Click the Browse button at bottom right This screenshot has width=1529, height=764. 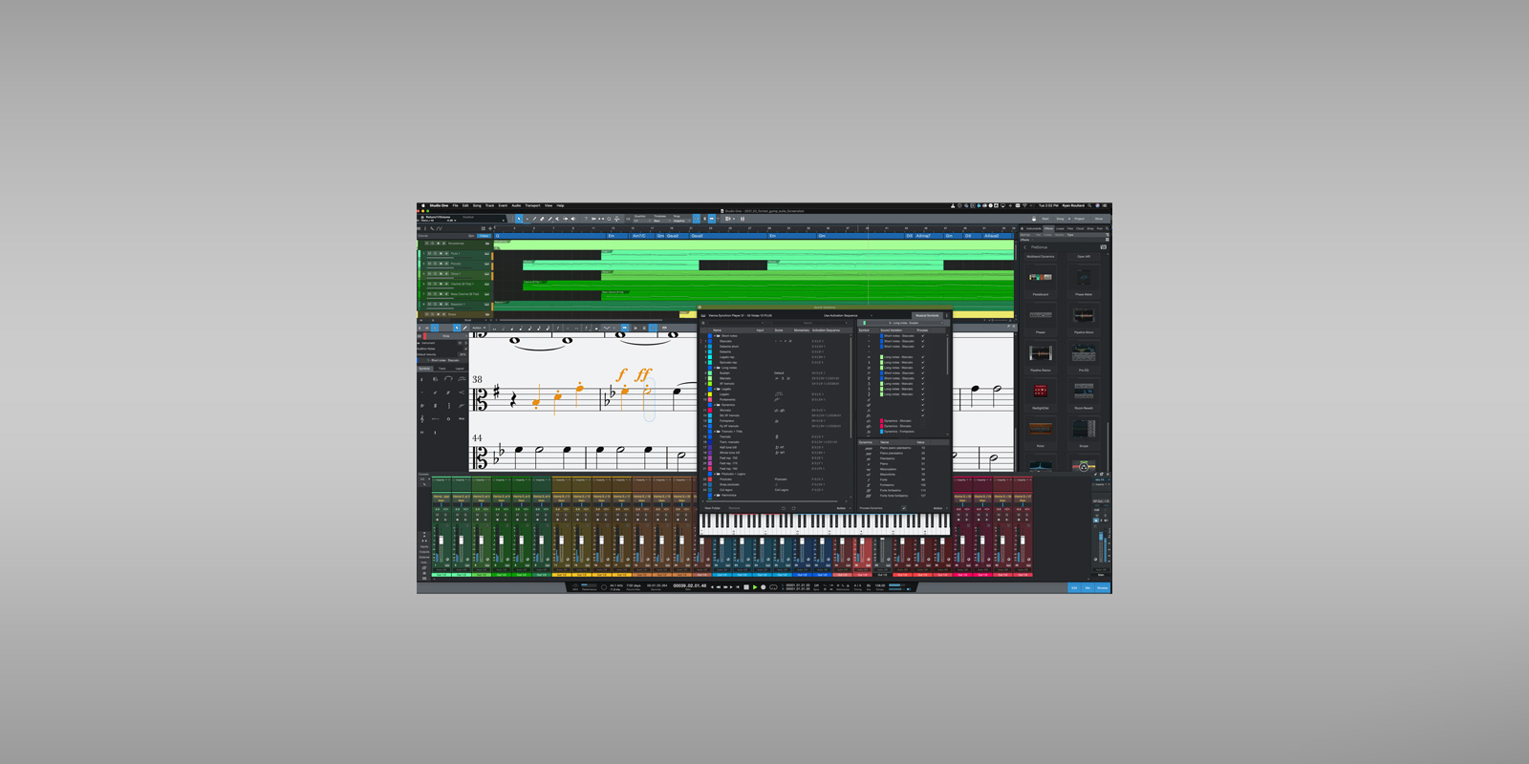(1103, 588)
